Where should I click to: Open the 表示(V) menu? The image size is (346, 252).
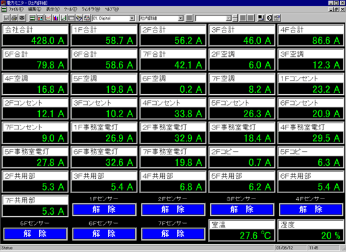(53, 9)
